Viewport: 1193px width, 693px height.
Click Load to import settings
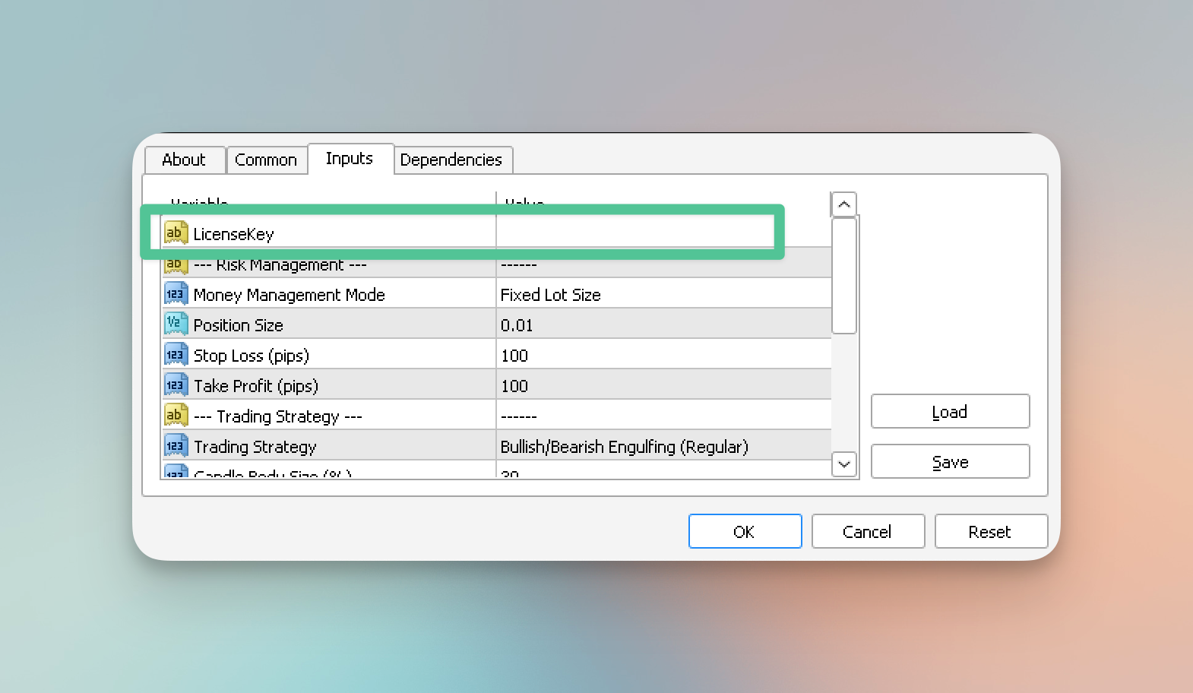pyautogui.click(x=950, y=412)
